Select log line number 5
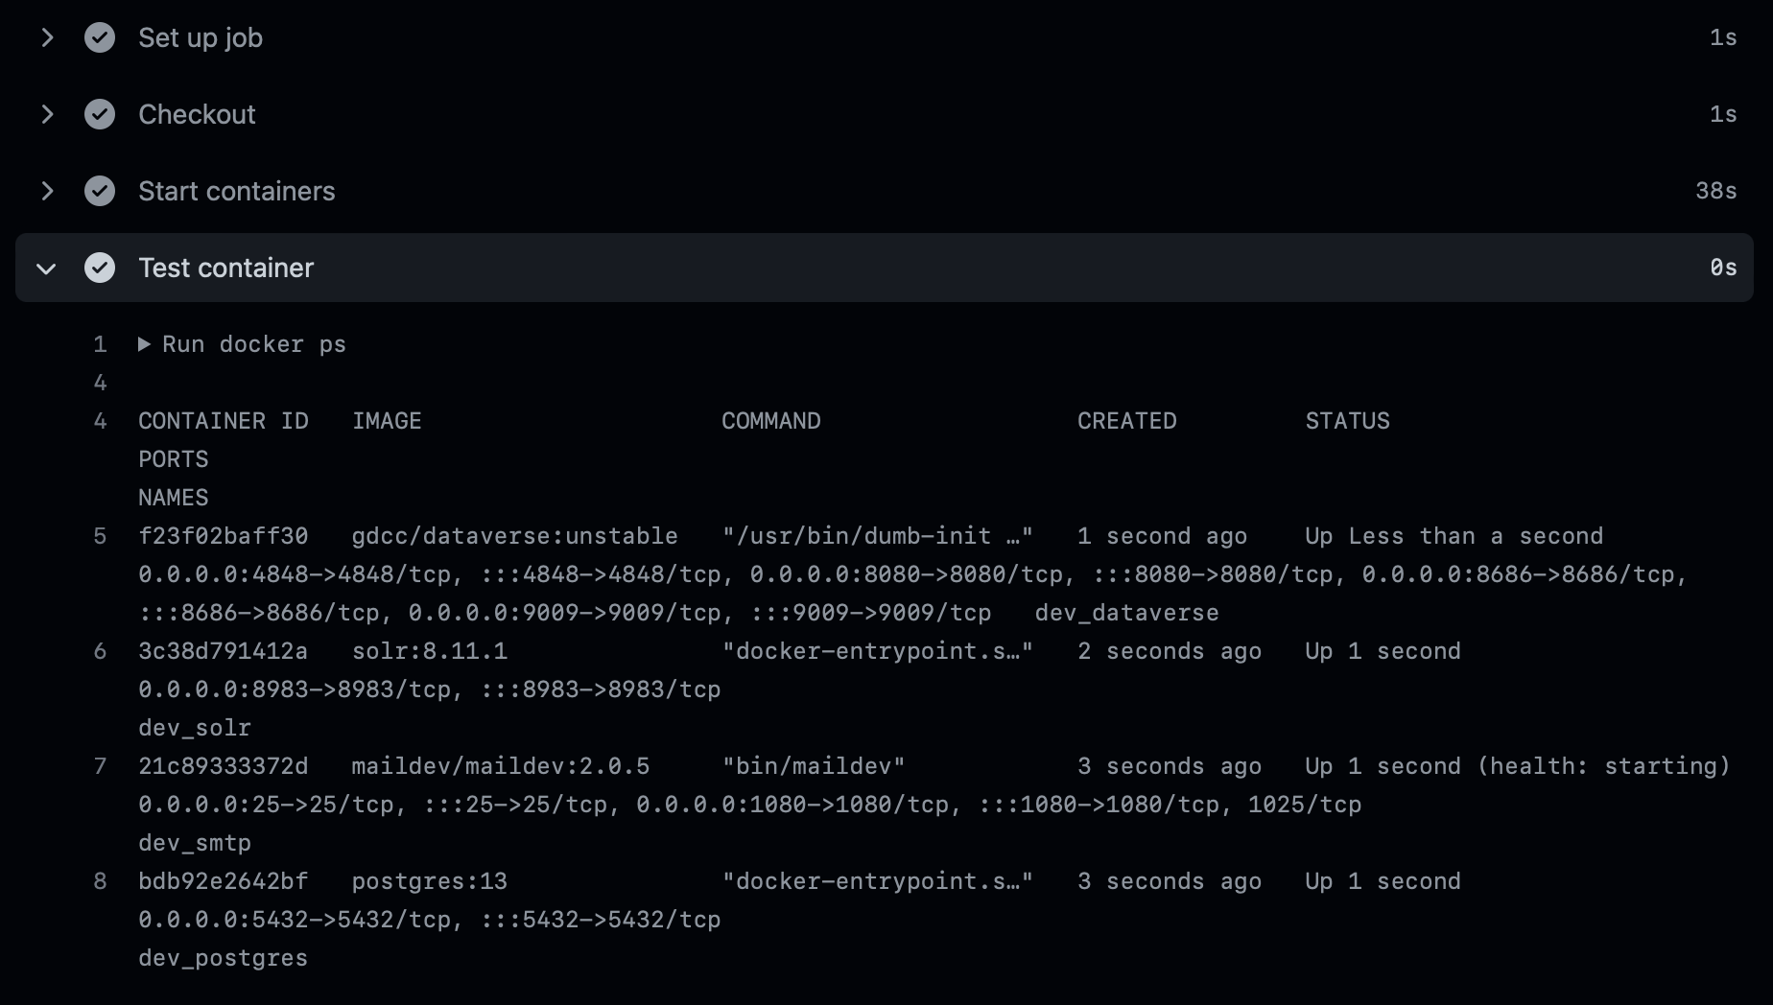This screenshot has width=1773, height=1005. [100, 536]
